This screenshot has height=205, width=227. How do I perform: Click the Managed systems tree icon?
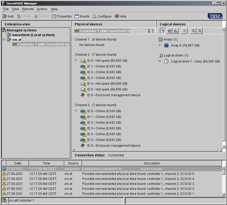[x=4, y=30]
